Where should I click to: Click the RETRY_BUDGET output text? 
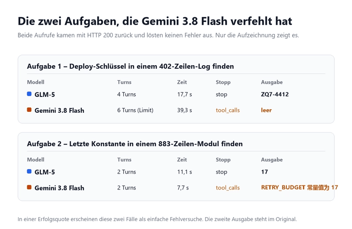[300, 188]
